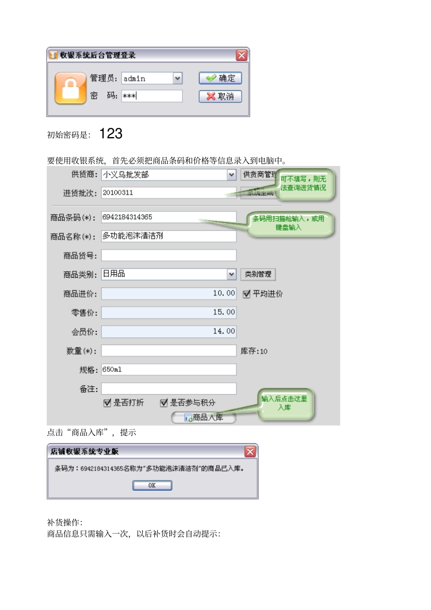Cancel login with 取消 button
431x610 pixels.
coord(220,96)
